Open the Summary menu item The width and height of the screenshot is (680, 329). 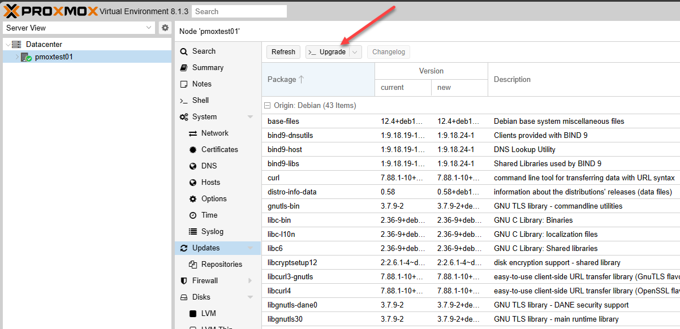point(208,68)
